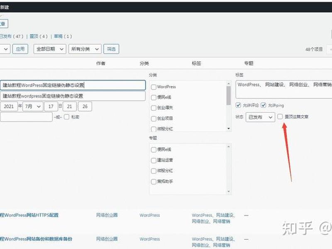The height and width of the screenshot is (249, 332).
Task: Click the 筛选 filter button
Action: pos(111,49)
